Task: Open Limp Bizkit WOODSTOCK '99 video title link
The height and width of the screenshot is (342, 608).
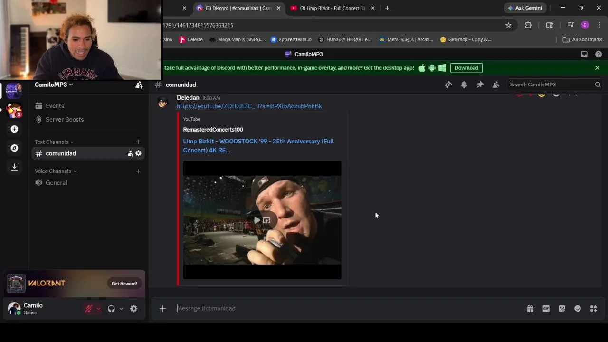Action: pyautogui.click(x=258, y=146)
